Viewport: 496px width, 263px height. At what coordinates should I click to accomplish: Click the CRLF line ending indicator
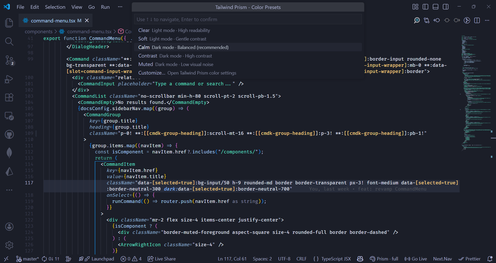[x=301, y=259]
